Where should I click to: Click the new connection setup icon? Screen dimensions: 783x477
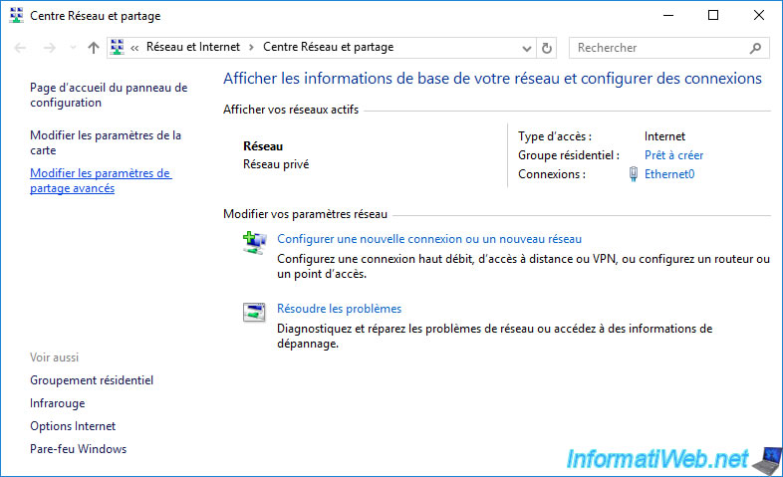tap(254, 243)
